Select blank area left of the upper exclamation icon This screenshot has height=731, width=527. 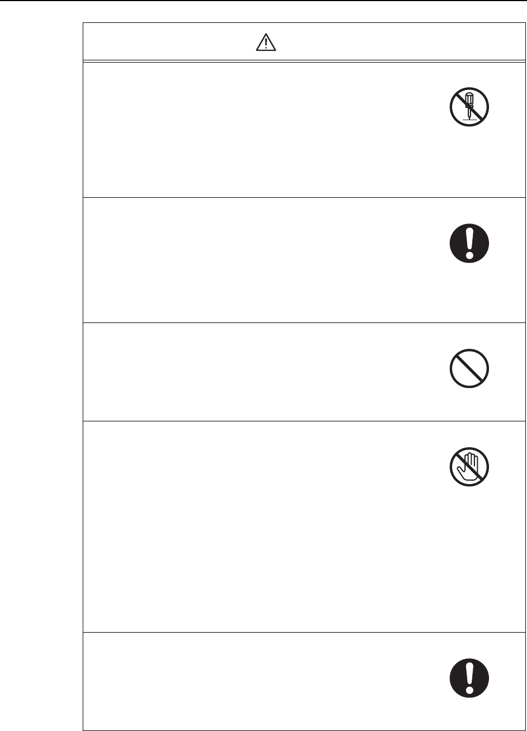(x=251, y=260)
